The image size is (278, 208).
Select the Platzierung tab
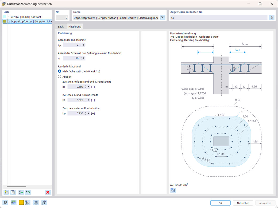pos(75,26)
